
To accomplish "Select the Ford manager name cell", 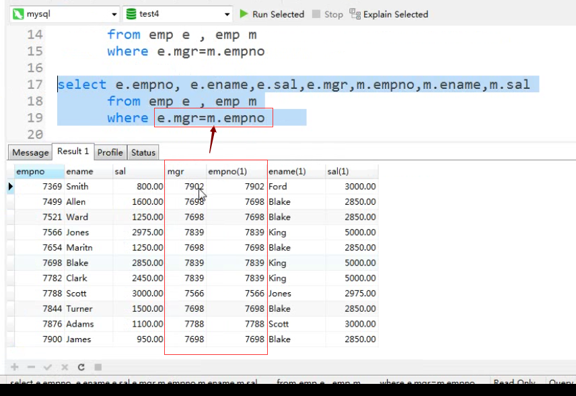I will pyautogui.click(x=296, y=187).
